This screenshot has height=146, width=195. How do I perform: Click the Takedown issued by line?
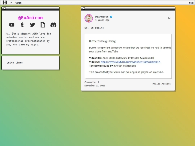(x=112, y=66)
